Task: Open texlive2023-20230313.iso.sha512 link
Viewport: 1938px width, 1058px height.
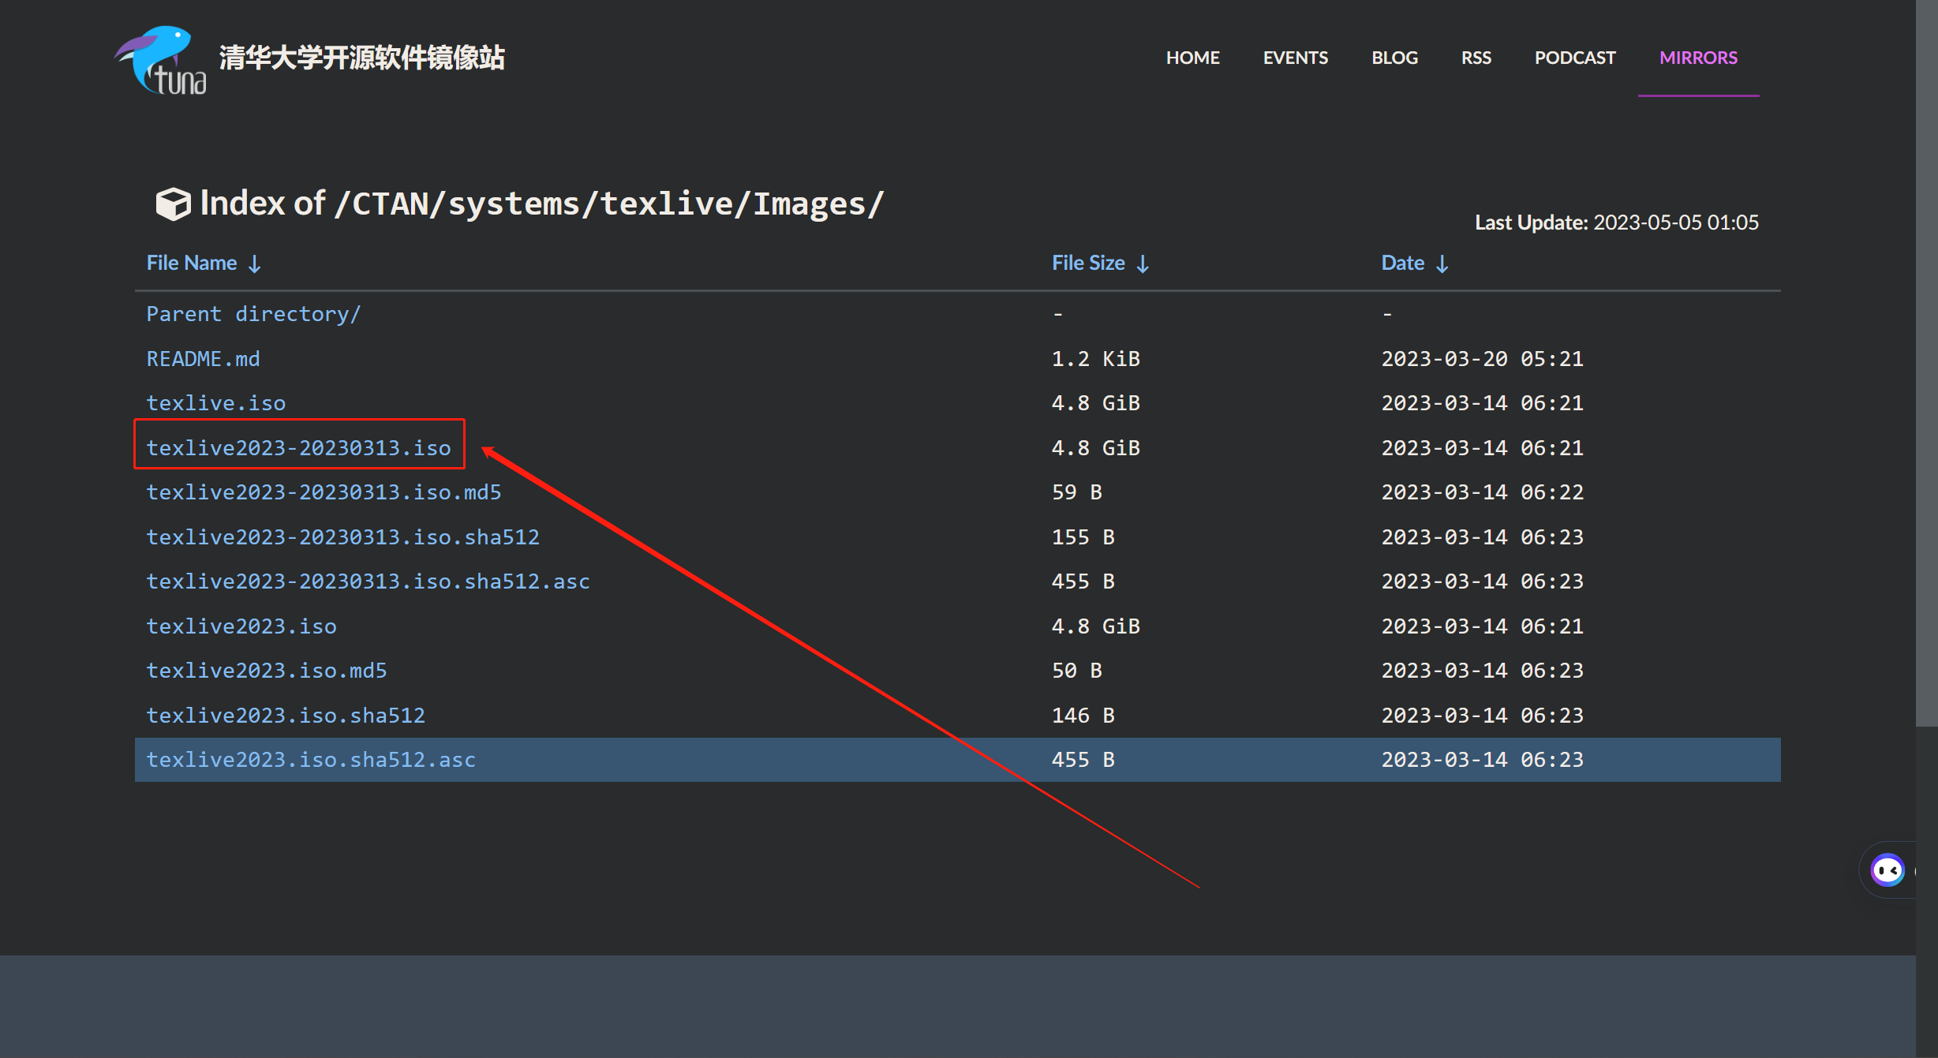Action: 342,537
